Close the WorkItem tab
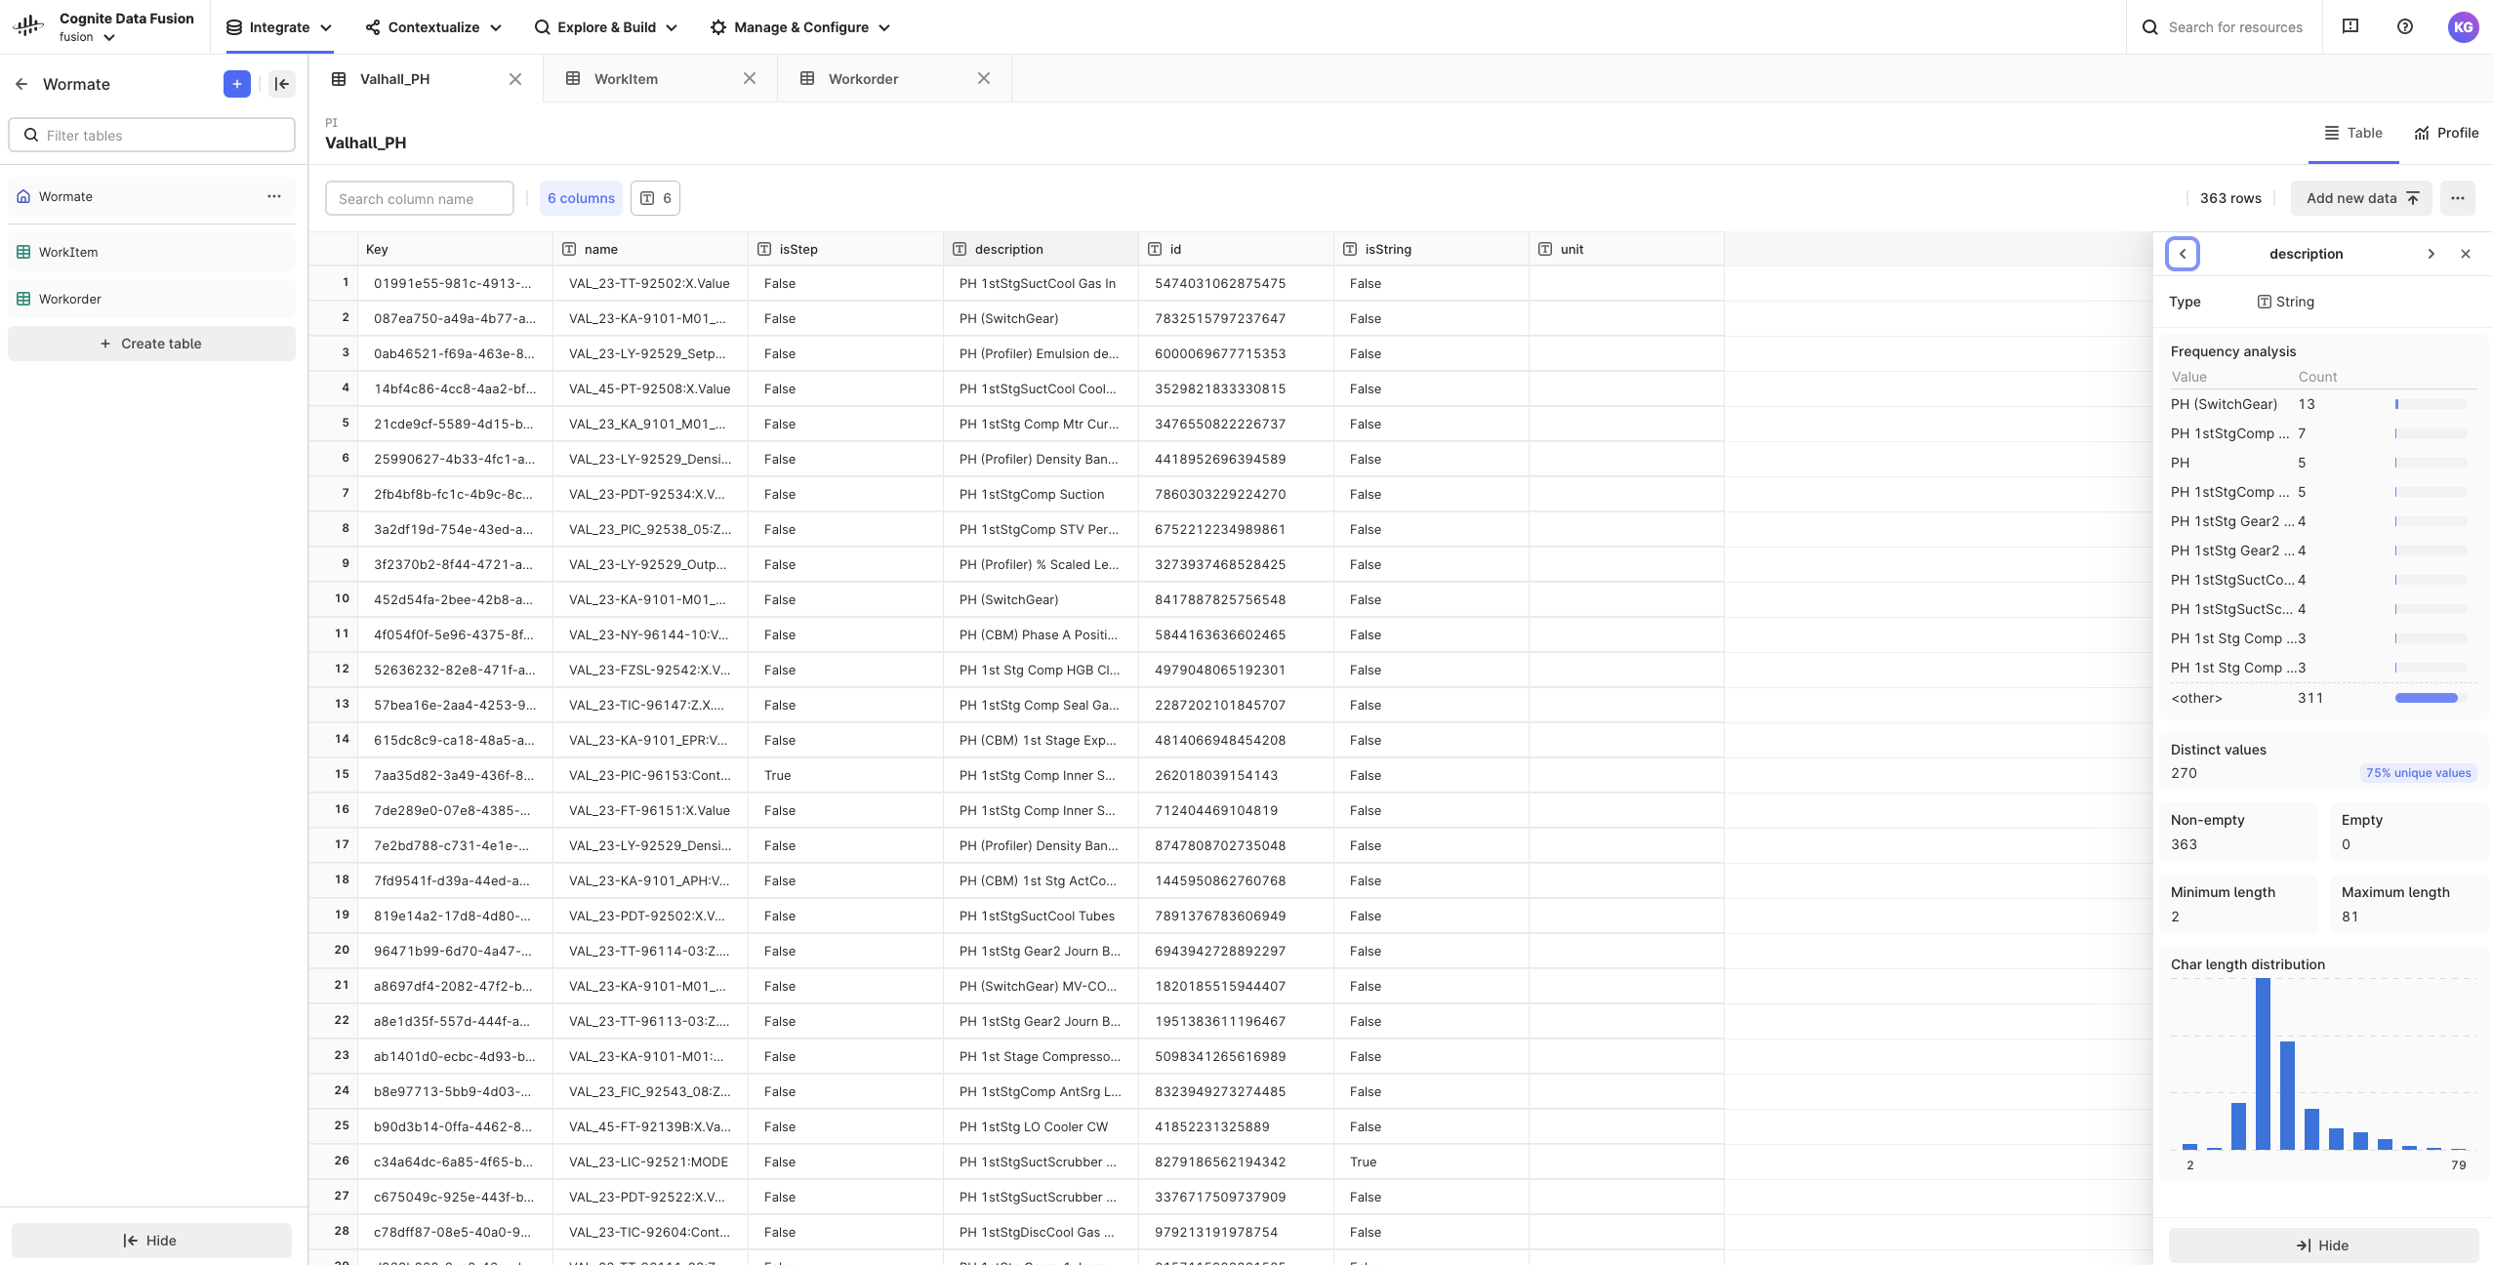Screen dimensions: 2493x1265 click(x=750, y=79)
